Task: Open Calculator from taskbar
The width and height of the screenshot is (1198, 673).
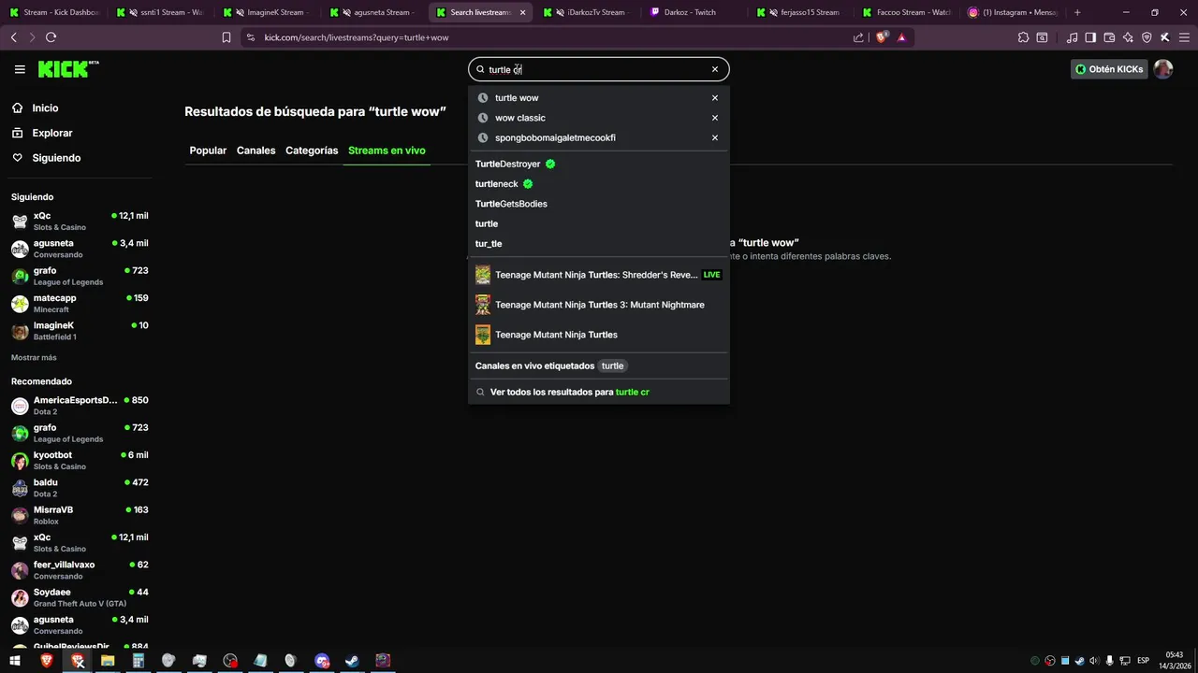Action: [139, 661]
